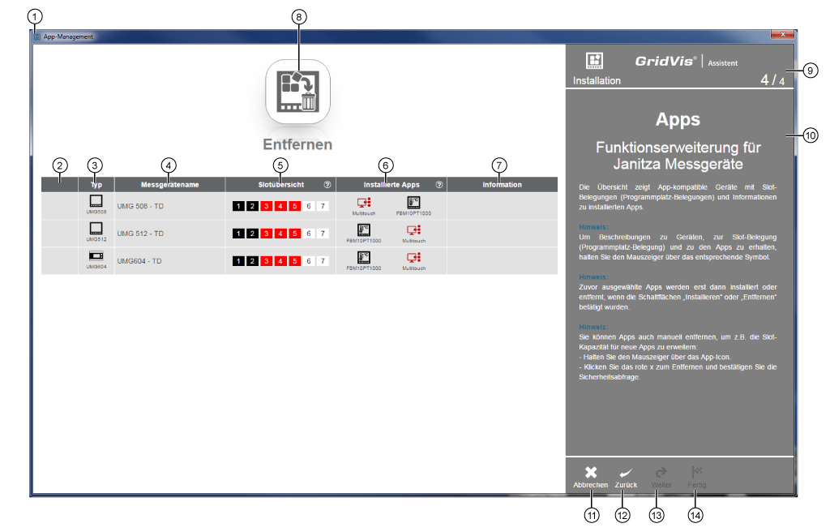Click the Fertig finish button
Viewport: 830px width, 532px height.
point(697,476)
